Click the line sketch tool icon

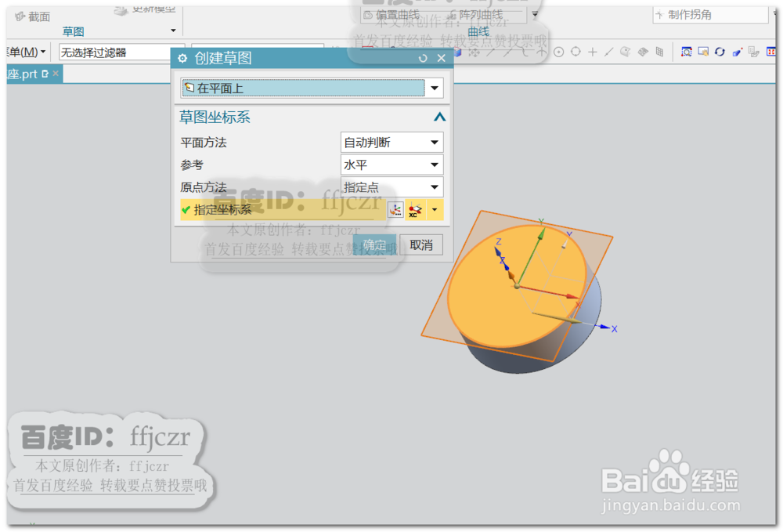[x=608, y=52]
